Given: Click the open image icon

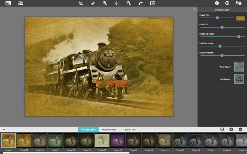Looking at the screenshot, I should pyautogui.click(x=8, y=3).
